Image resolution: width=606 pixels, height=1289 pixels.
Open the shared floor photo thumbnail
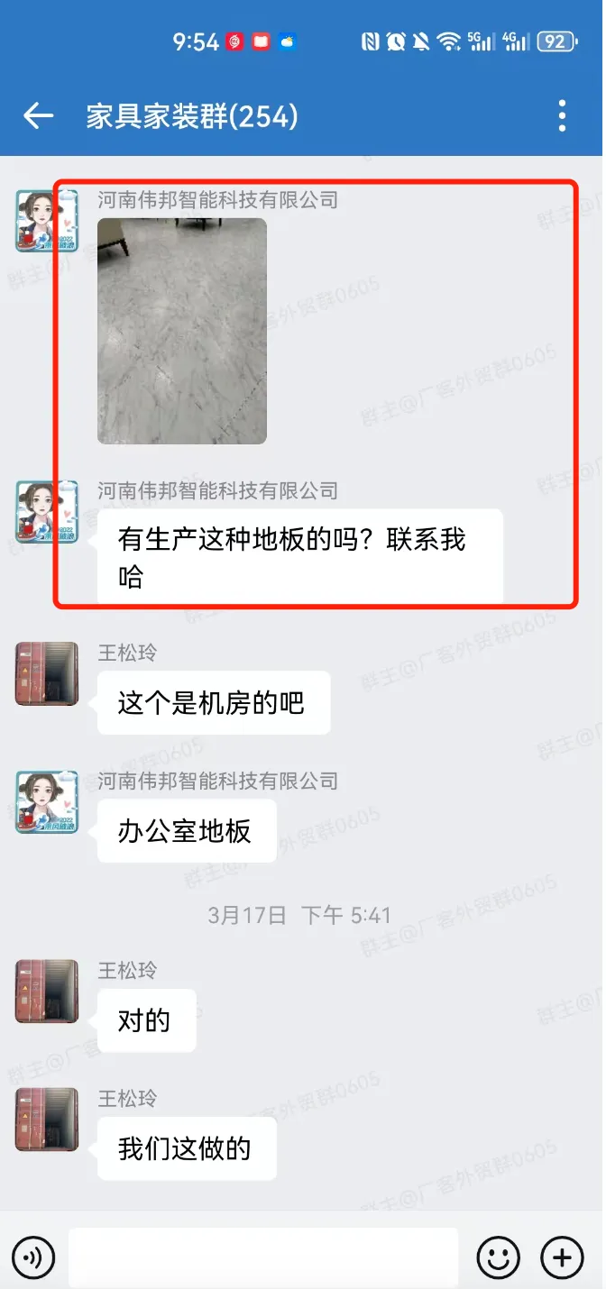(x=182, y=331)
